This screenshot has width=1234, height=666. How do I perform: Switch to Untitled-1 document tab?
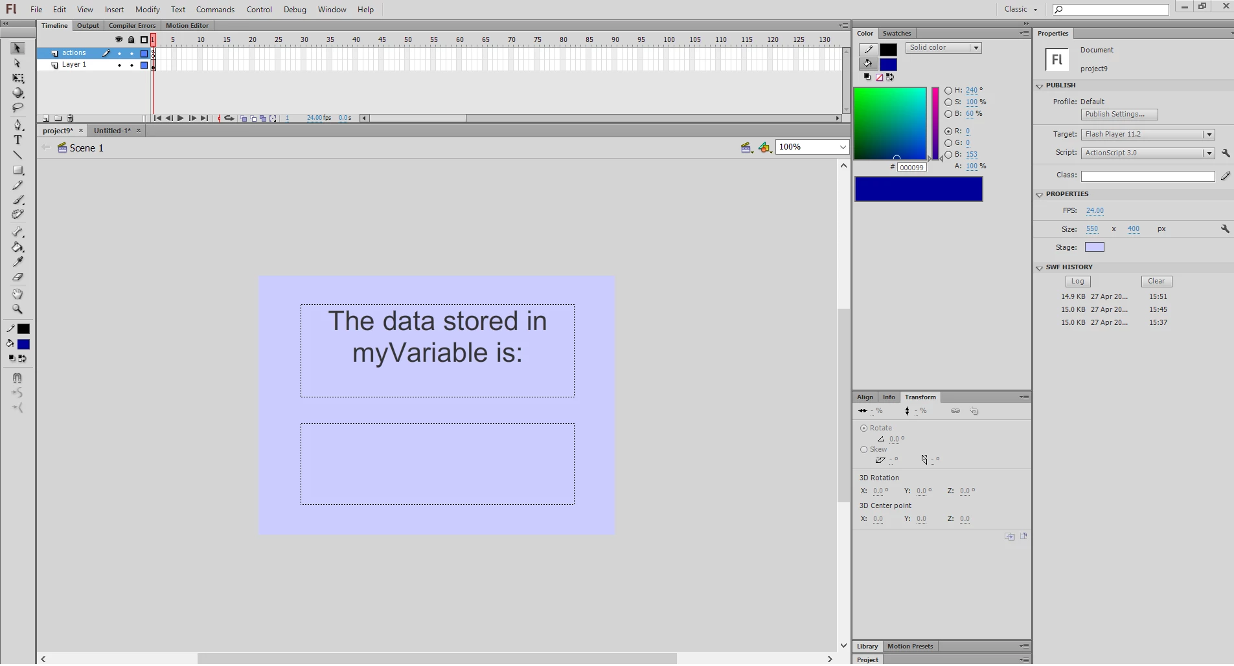pyautogui.click(x=112, y=131)
